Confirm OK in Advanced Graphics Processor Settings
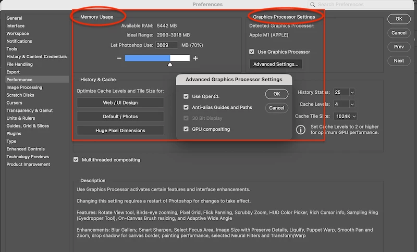This screenshot has height=252, width=417. 277,94
